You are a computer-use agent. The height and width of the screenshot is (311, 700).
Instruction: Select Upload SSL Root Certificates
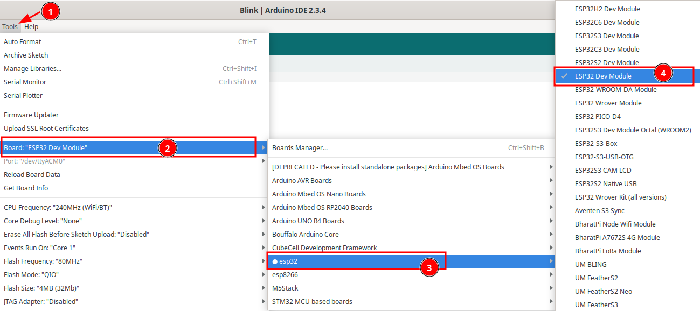point(134,128)
